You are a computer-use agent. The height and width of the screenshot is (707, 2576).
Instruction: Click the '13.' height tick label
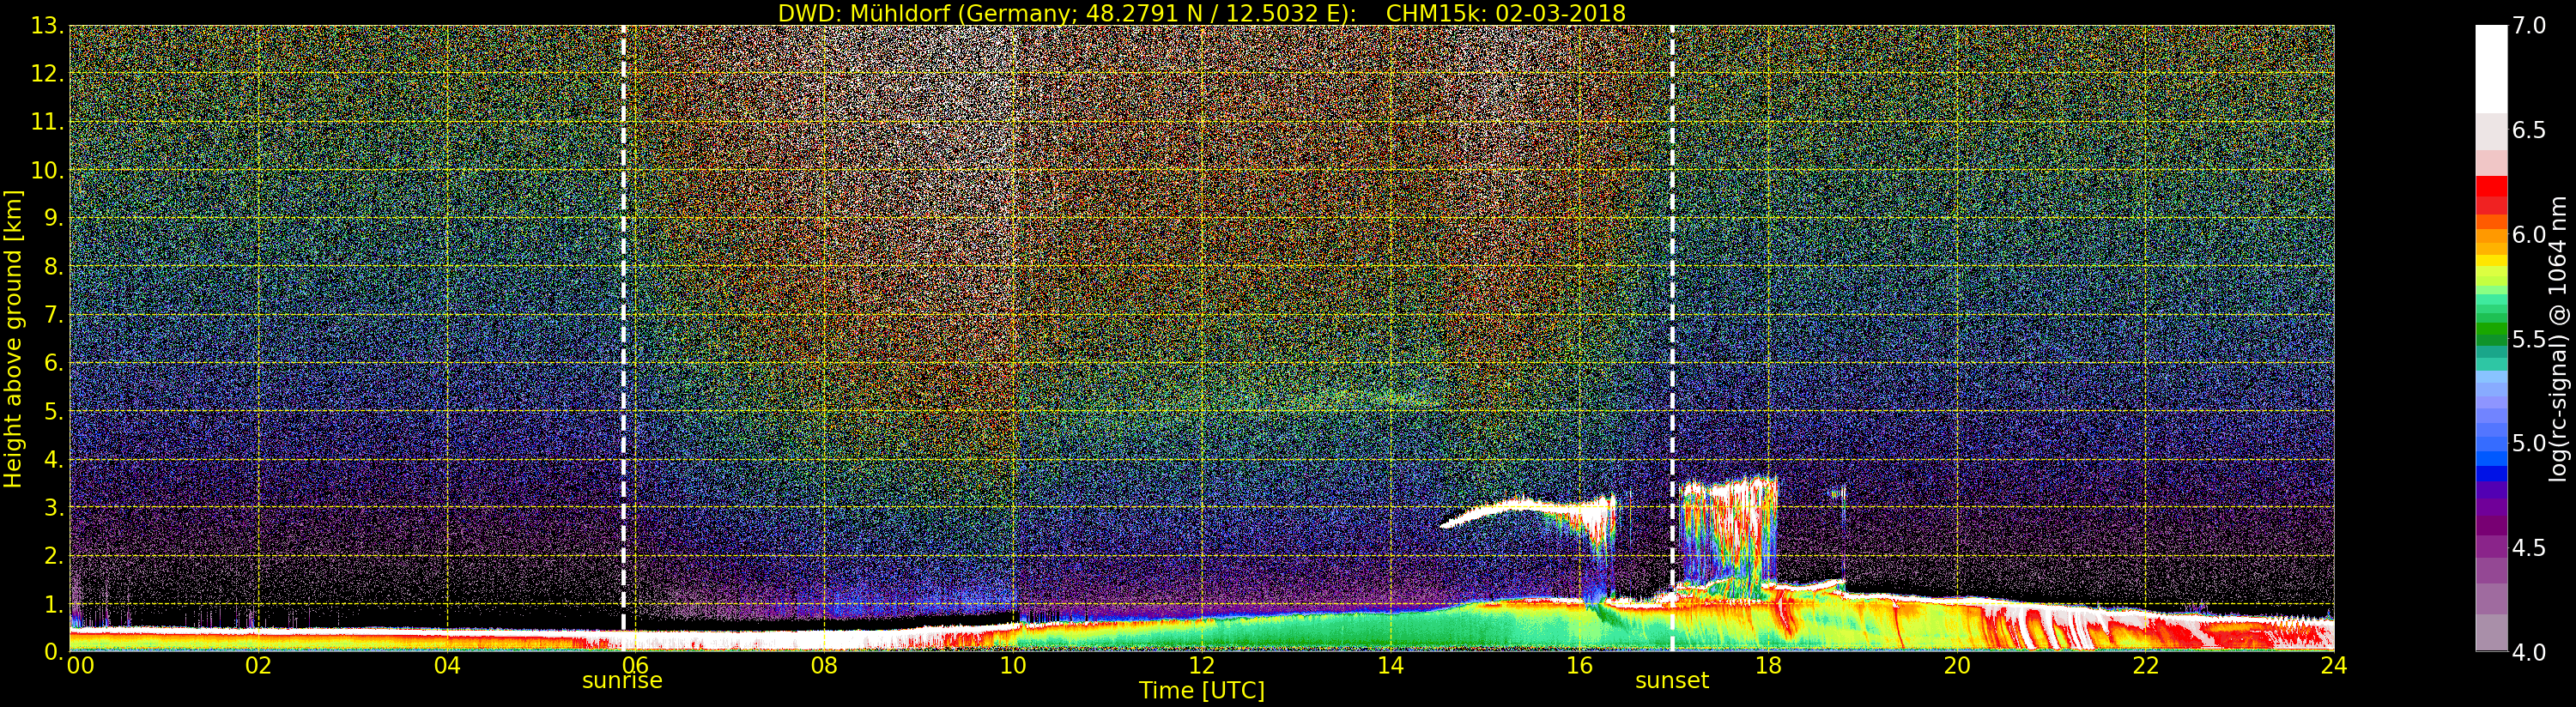point(48,26)
